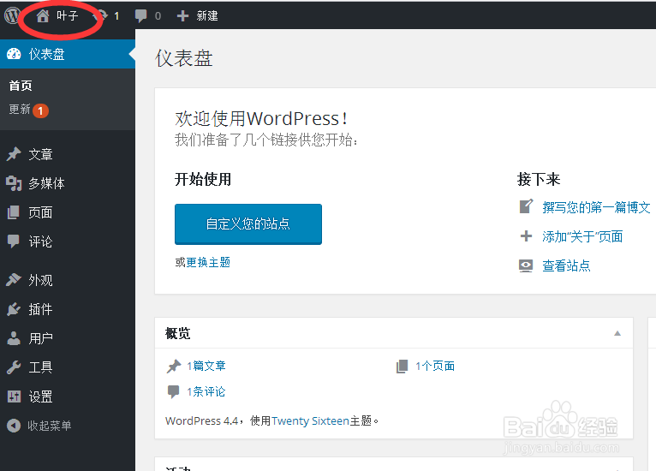The width and height of the screenshot is (656, 471).
Task: Open the 查看站点 link
Action: pos(566,266)
